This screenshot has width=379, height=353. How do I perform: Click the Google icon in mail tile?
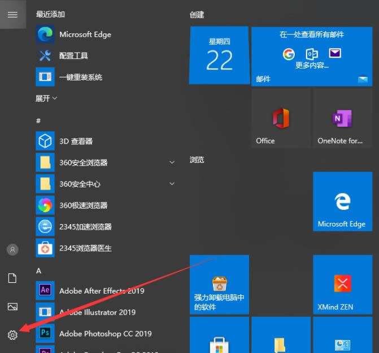289,54
